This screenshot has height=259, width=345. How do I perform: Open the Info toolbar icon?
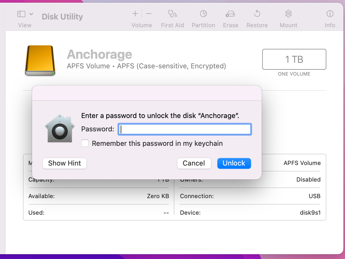330,14
